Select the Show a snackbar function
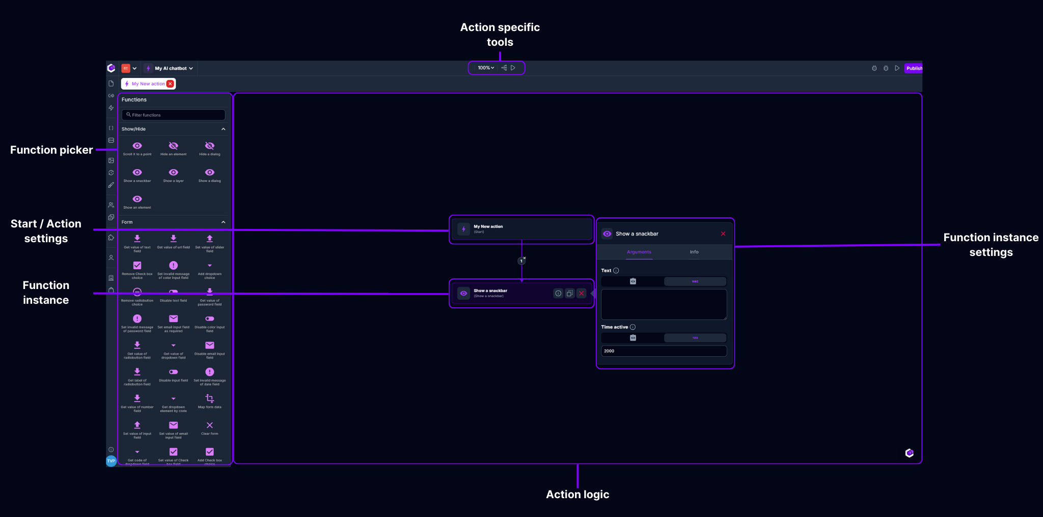Viewport: 1043px width, 517px height. (136, 175)
